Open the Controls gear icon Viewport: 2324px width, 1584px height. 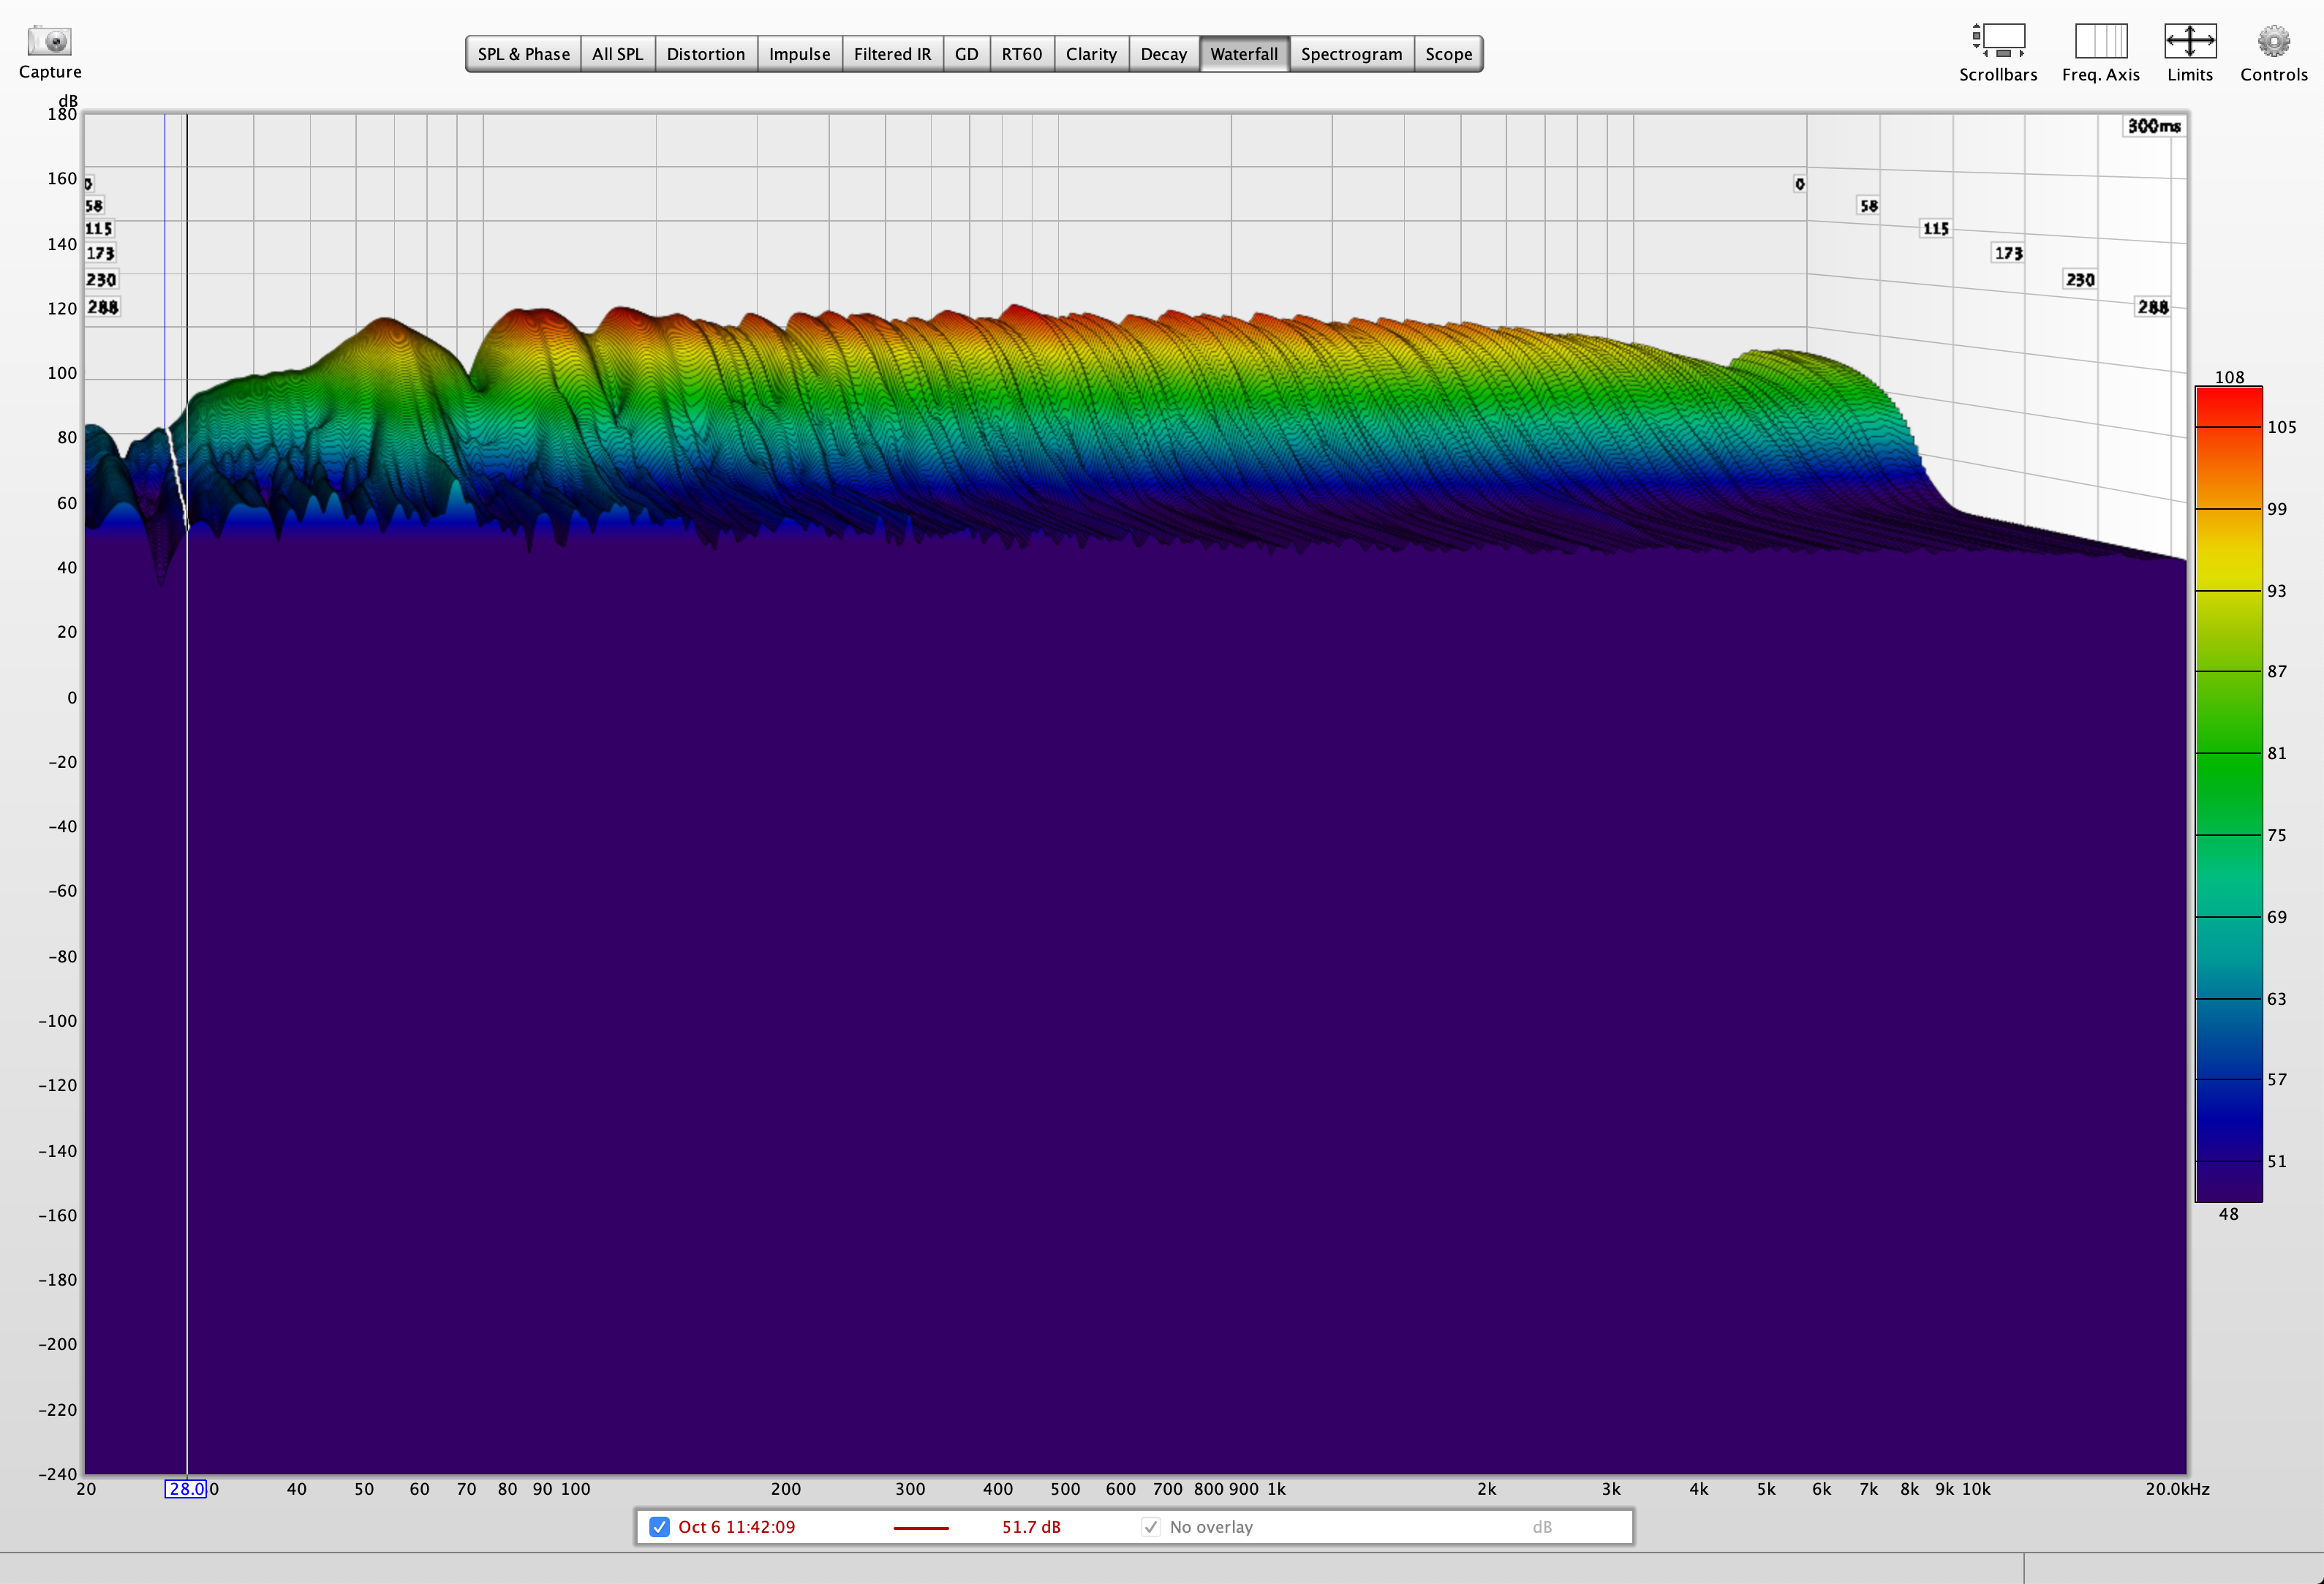tap(2273, 41)
